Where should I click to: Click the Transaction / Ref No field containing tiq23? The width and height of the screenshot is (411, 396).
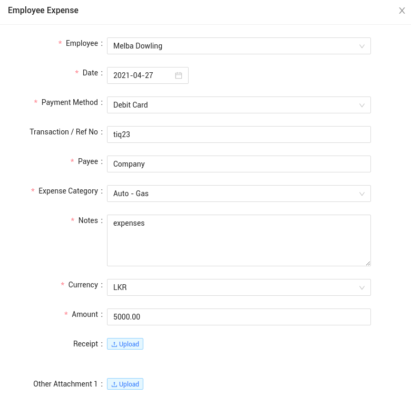click(239, 134)
